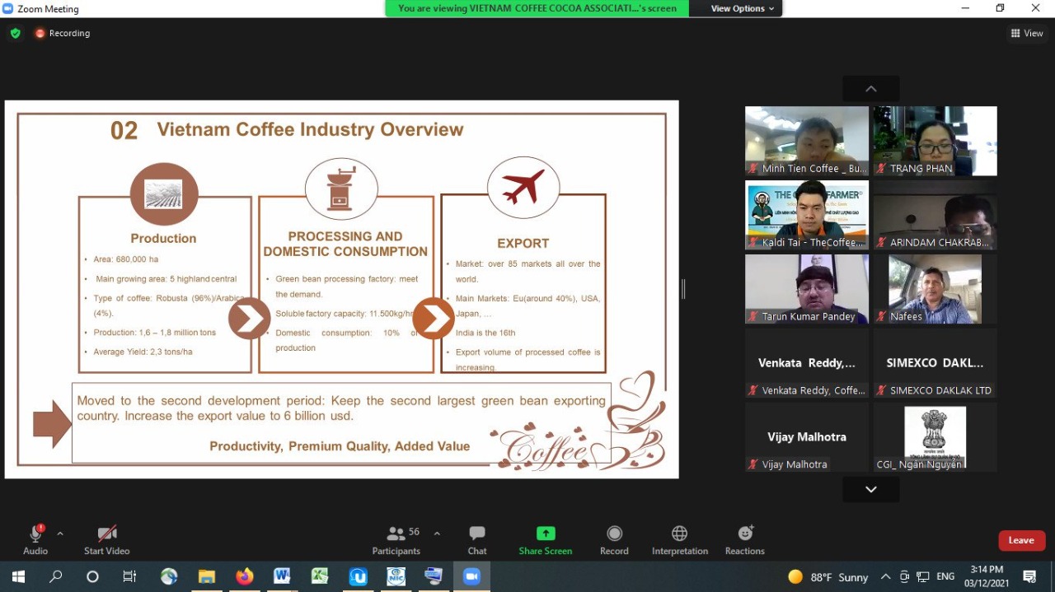The height and width of the screenshot is (592, 1055).
Task: Select SIMEXCO DAKLAK LTD participant tile
Action: click(x=935, y=363)
